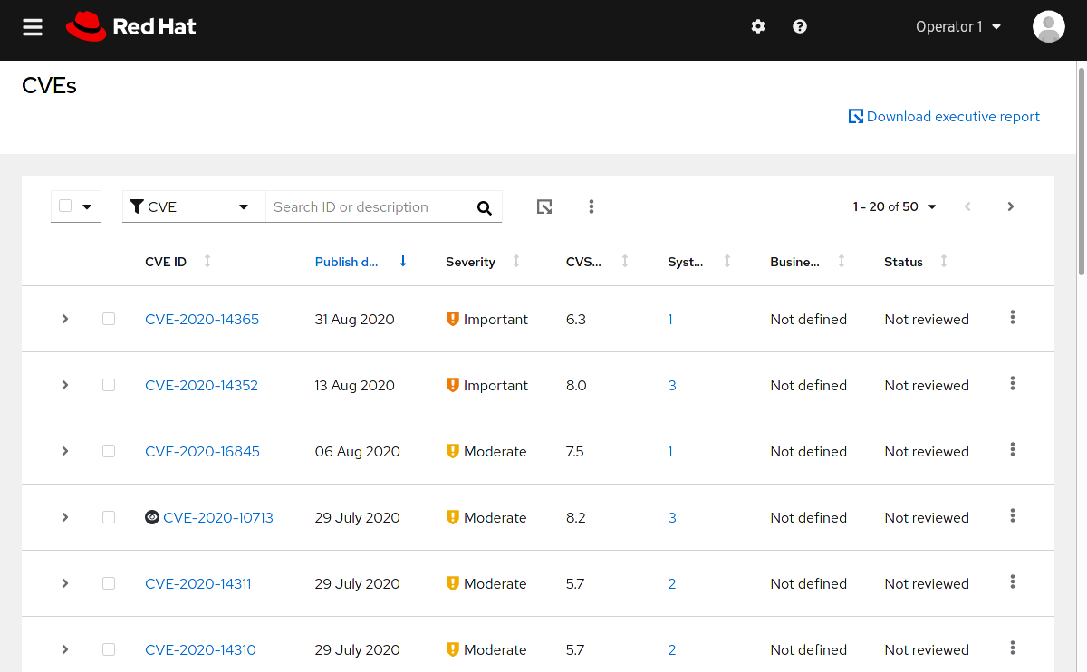The image size is (1087, 672).
Task: Toggle the bulk select all checkbox
Action: click(x=65, y=206)
